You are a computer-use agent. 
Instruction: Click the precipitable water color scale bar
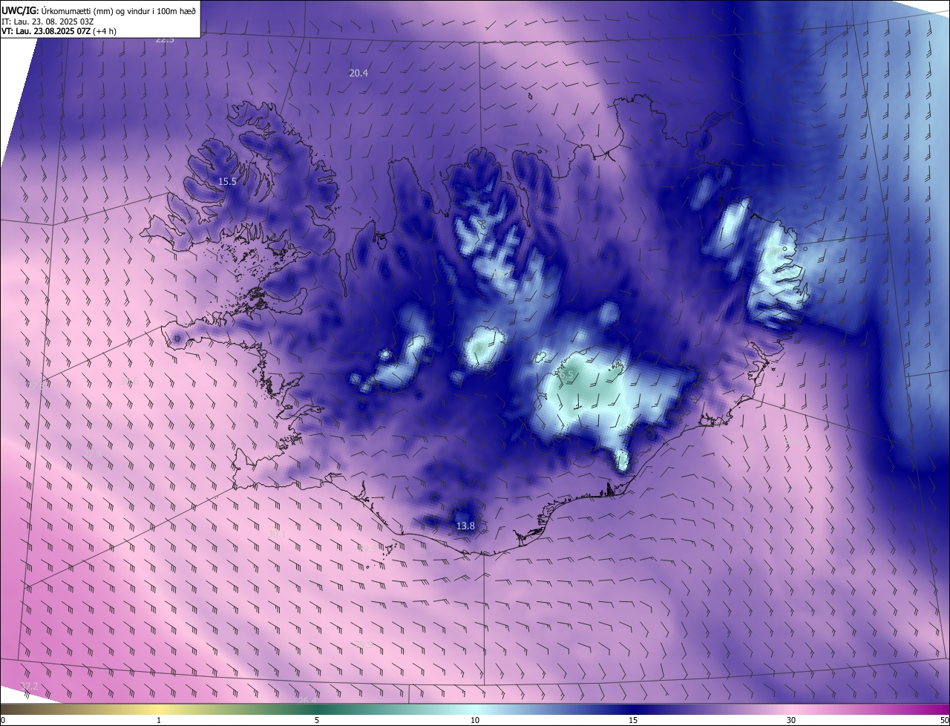(x=475, y=710)
